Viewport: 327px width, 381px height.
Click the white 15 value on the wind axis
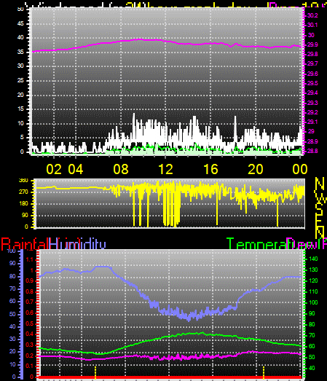coord(20,109)
